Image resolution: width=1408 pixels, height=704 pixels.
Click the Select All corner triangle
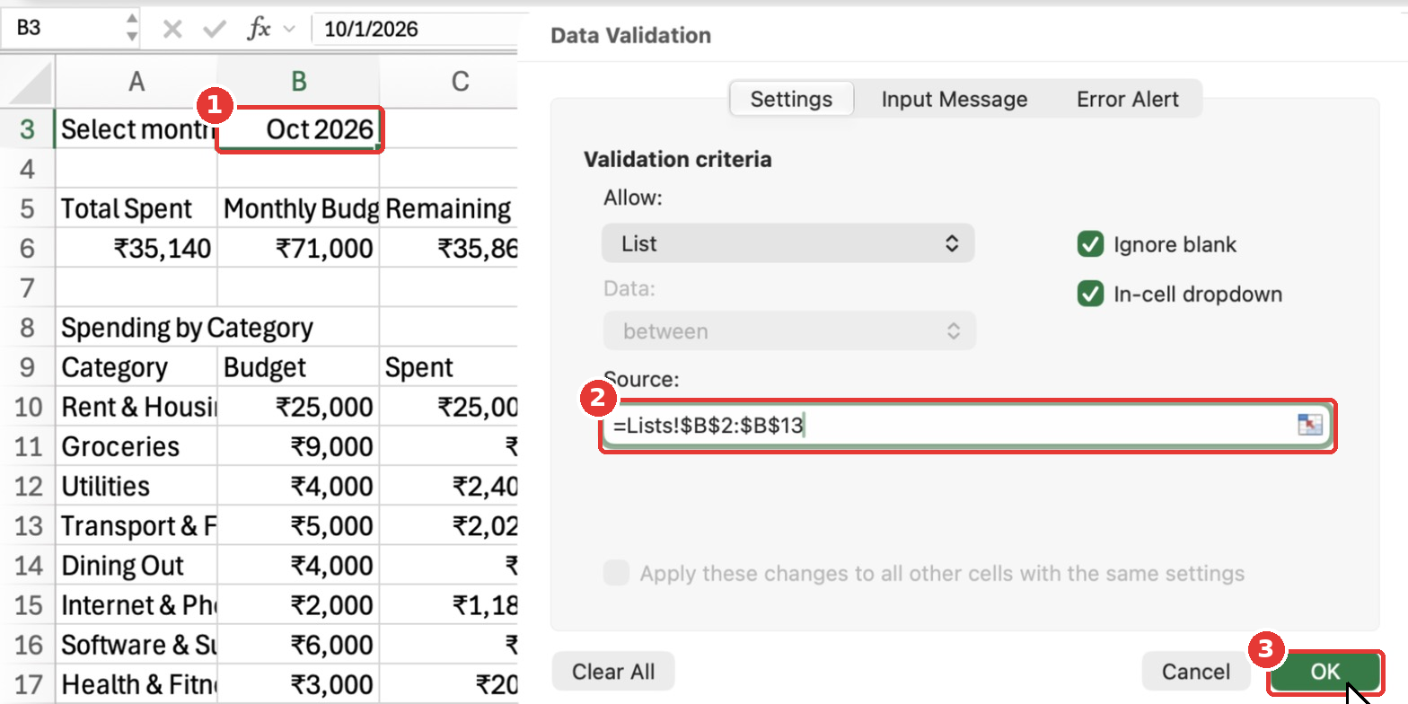[30, 83]
